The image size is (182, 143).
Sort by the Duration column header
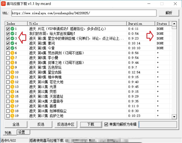pyautogui.click(x=141, y=24)
